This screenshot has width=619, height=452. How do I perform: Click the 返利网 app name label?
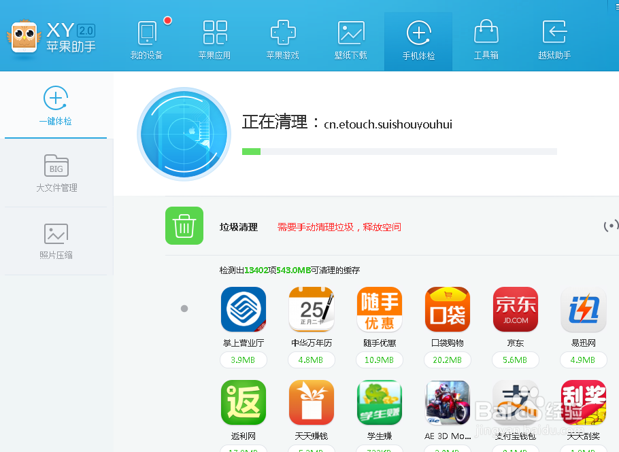pyautogui.click(x=244, y=436)
